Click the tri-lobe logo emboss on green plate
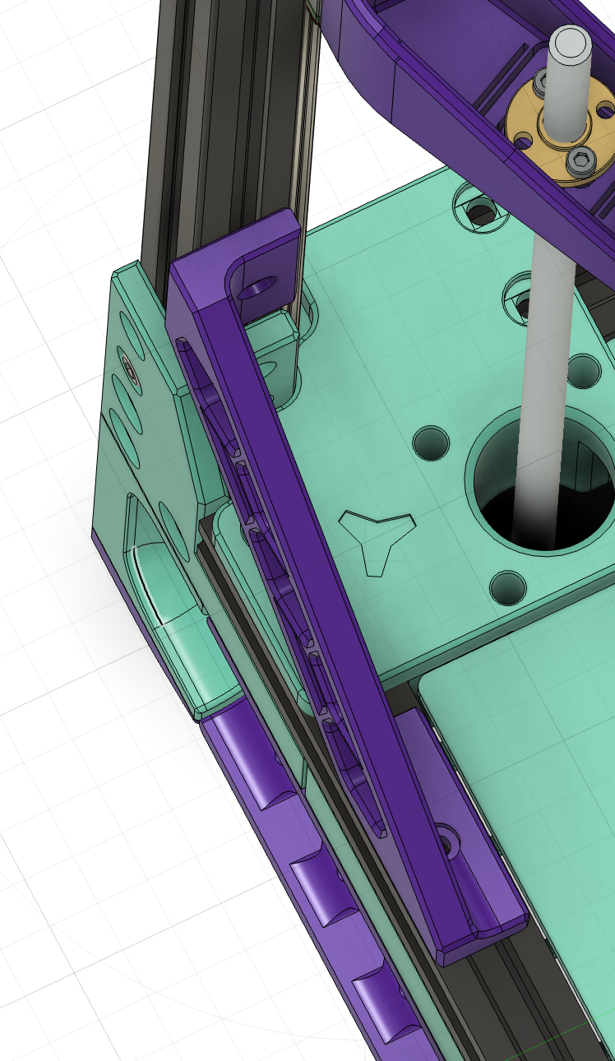615x1061 pixels. click(377, 541)
